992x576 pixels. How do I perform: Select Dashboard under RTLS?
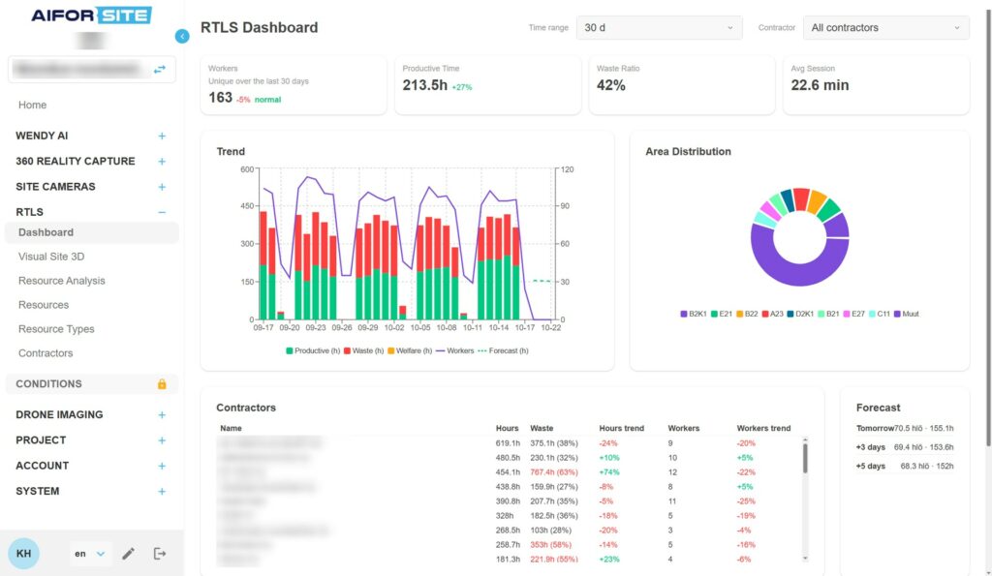[x=92, y=232]
